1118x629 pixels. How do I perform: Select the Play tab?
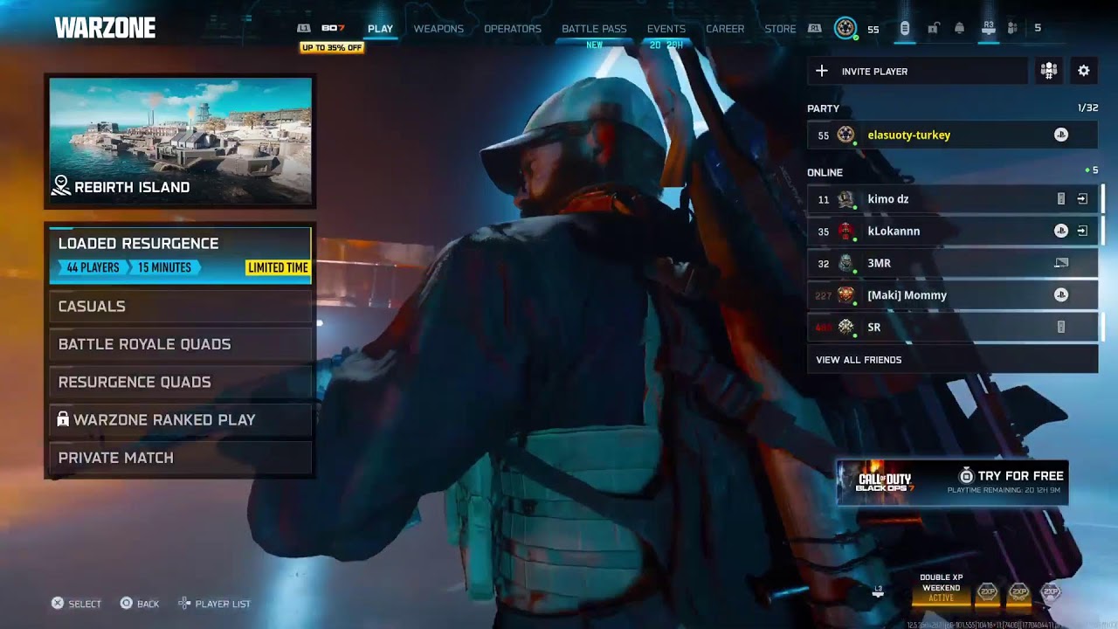[x=380, y=29]
